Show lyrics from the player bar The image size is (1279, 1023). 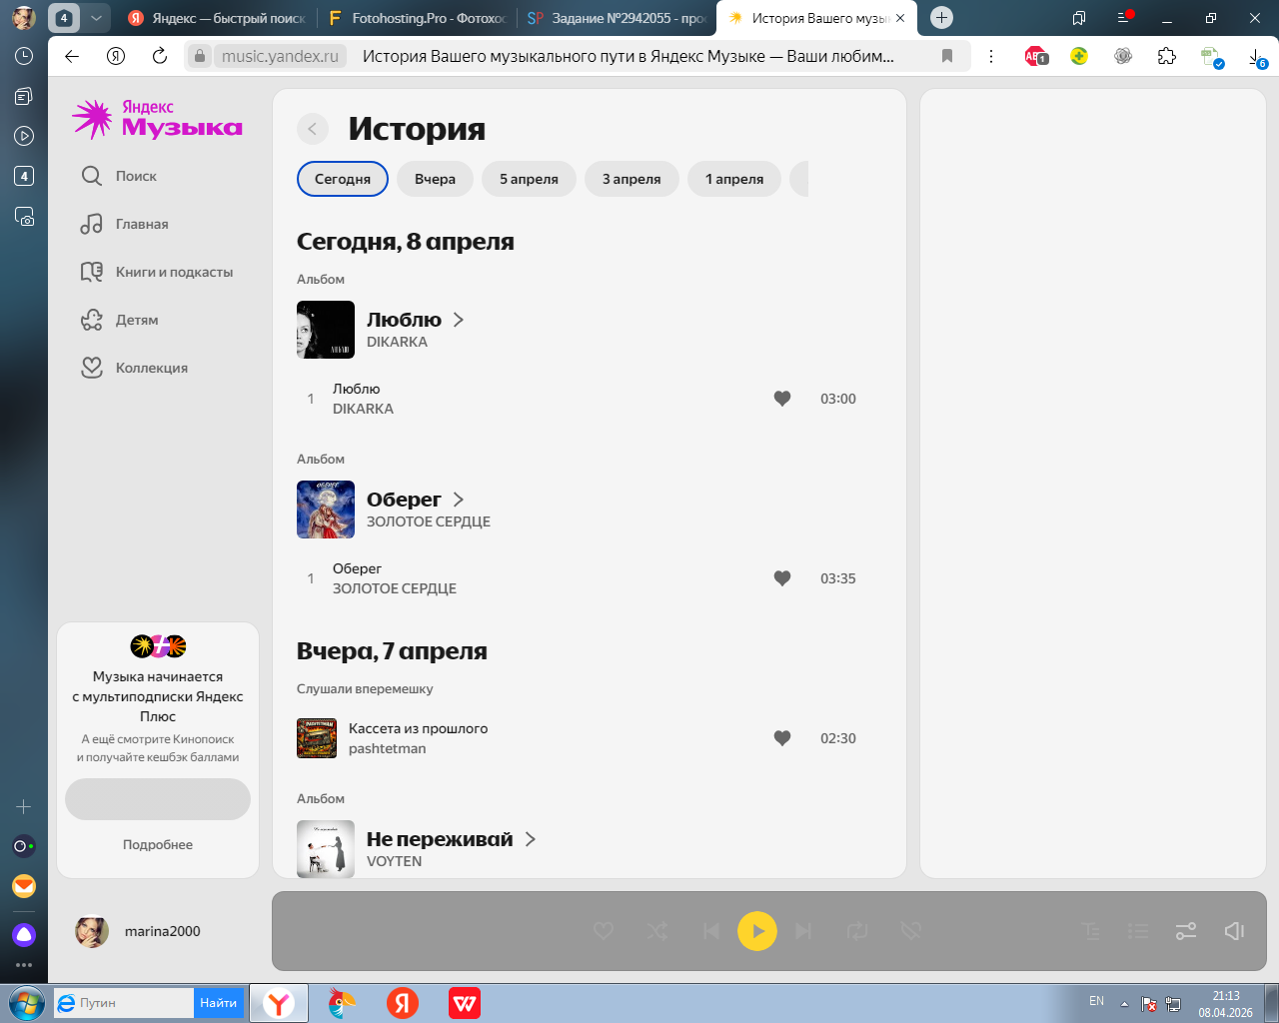tap(1091, 931)
